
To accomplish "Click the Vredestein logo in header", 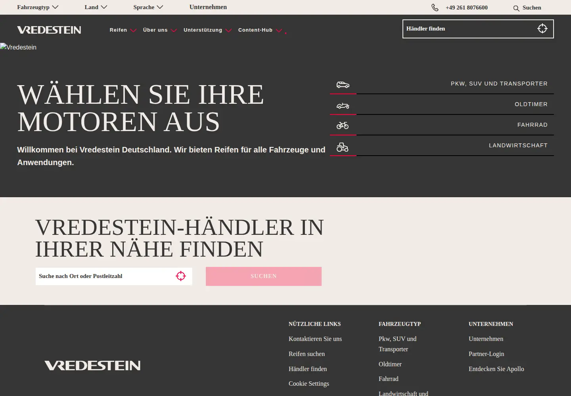I will pyautogui.click(x=49, y=30).
